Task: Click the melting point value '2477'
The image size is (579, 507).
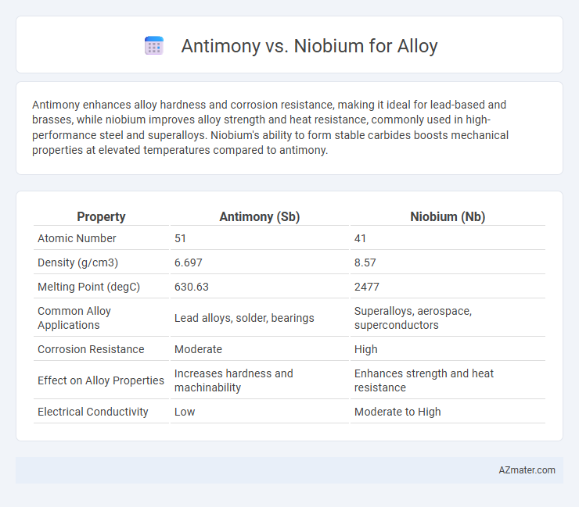Action: coord(367,287)
